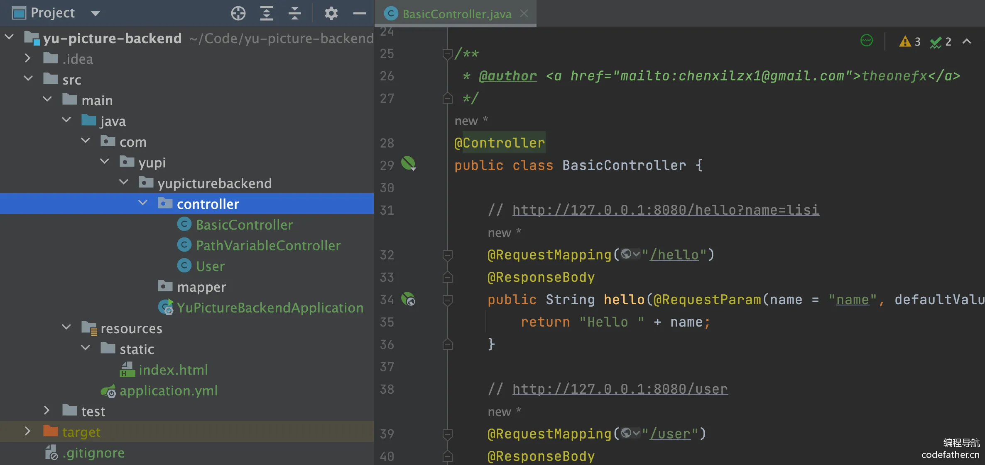Collapse the yu-picture-backend root node
This screenshot has height=465, width=985.
coord(9,37)
